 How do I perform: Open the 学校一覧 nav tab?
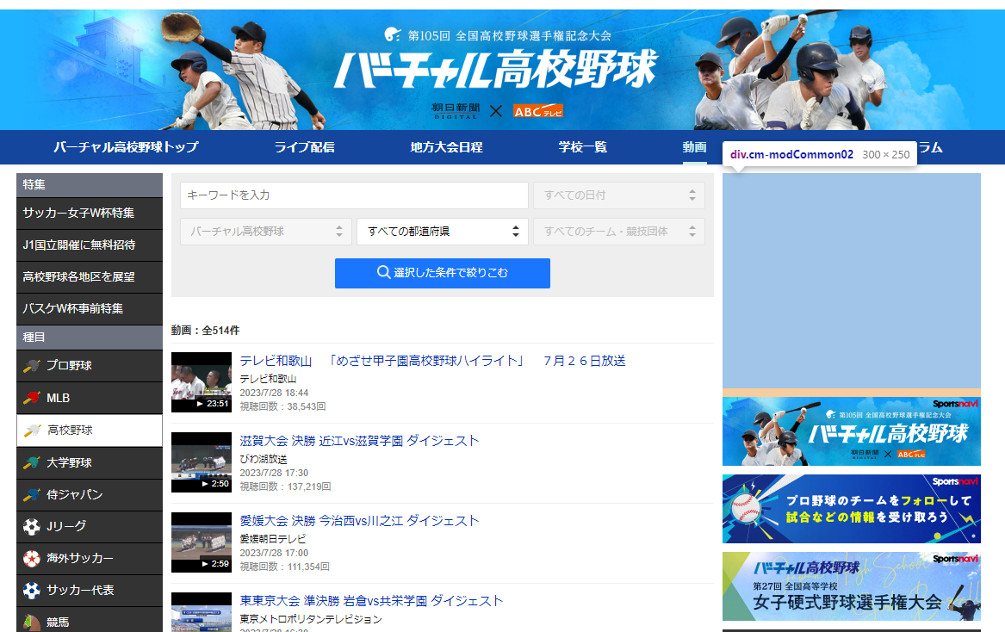pyautogui.click(x=582, y=147)
